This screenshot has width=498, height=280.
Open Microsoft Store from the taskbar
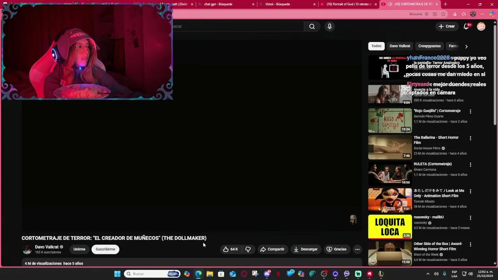point(221,274)
